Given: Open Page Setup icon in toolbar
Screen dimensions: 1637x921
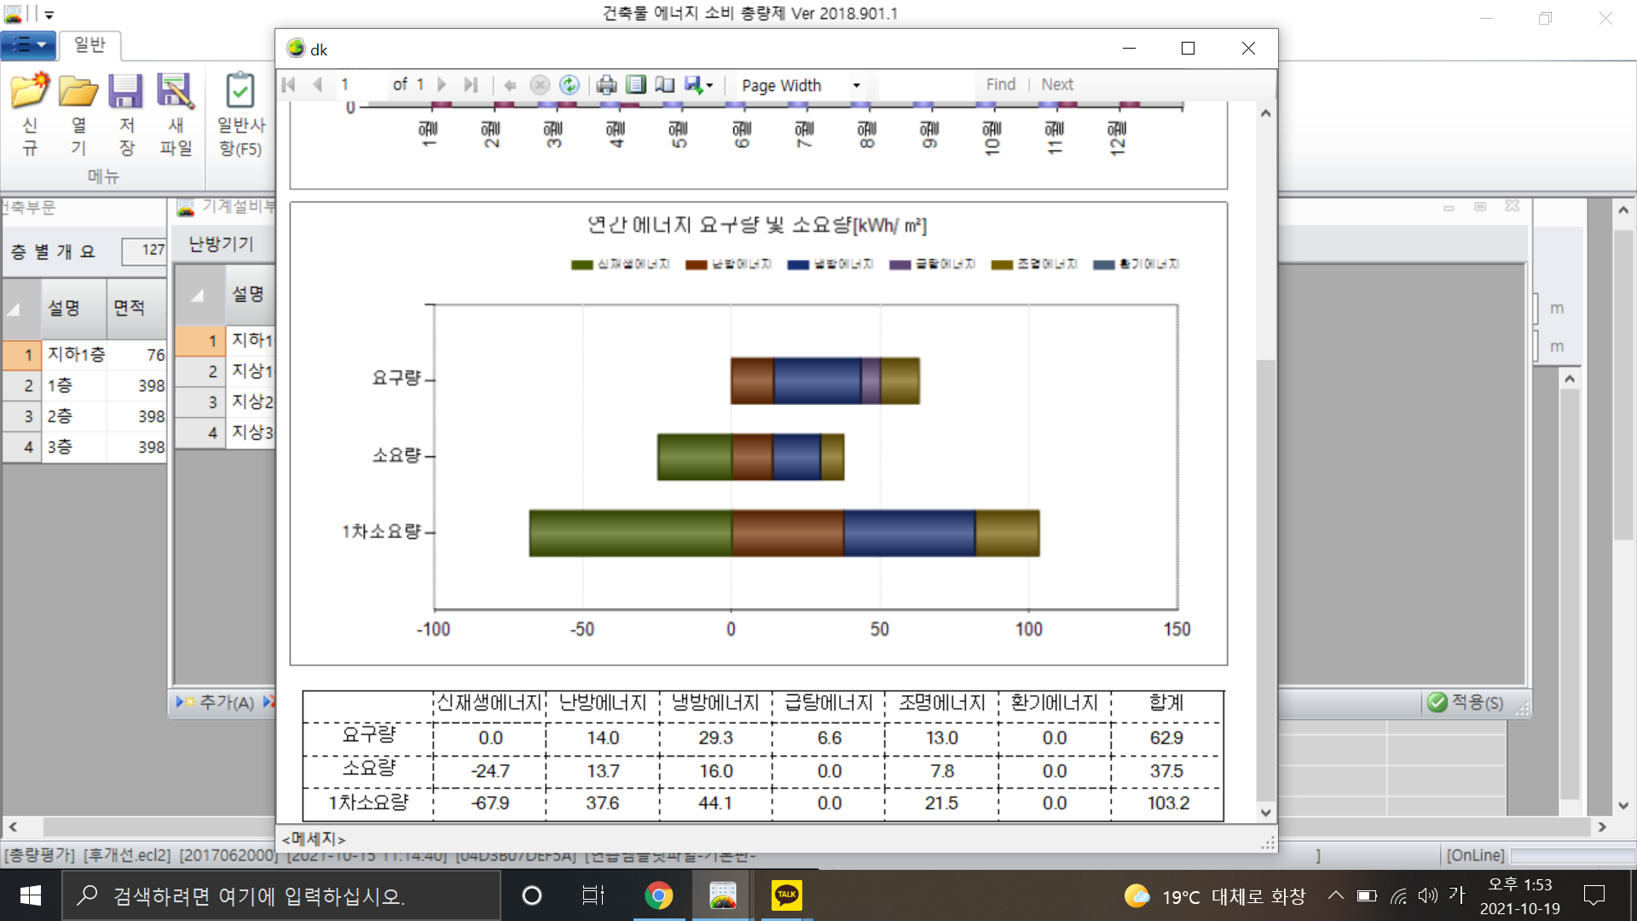Looking at the screenshot, I should 665,84.
